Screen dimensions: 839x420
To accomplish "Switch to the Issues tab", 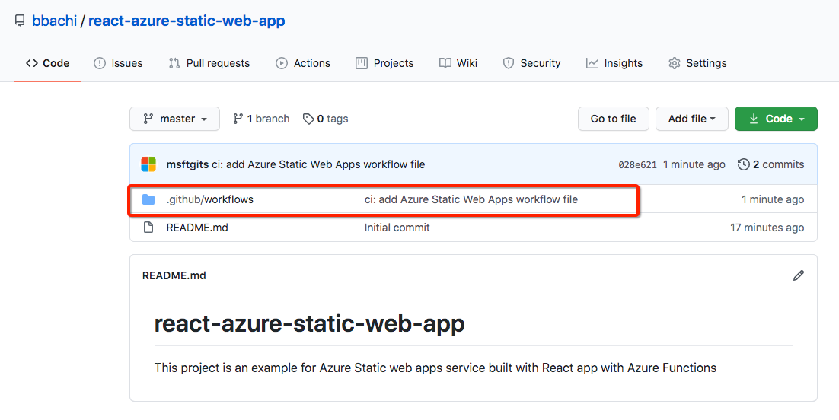I will pos(118,63).
